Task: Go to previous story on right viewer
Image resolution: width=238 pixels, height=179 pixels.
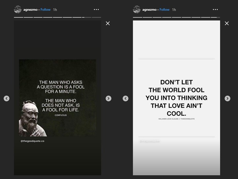Action: pyautogui.click(x=126, y=98)
